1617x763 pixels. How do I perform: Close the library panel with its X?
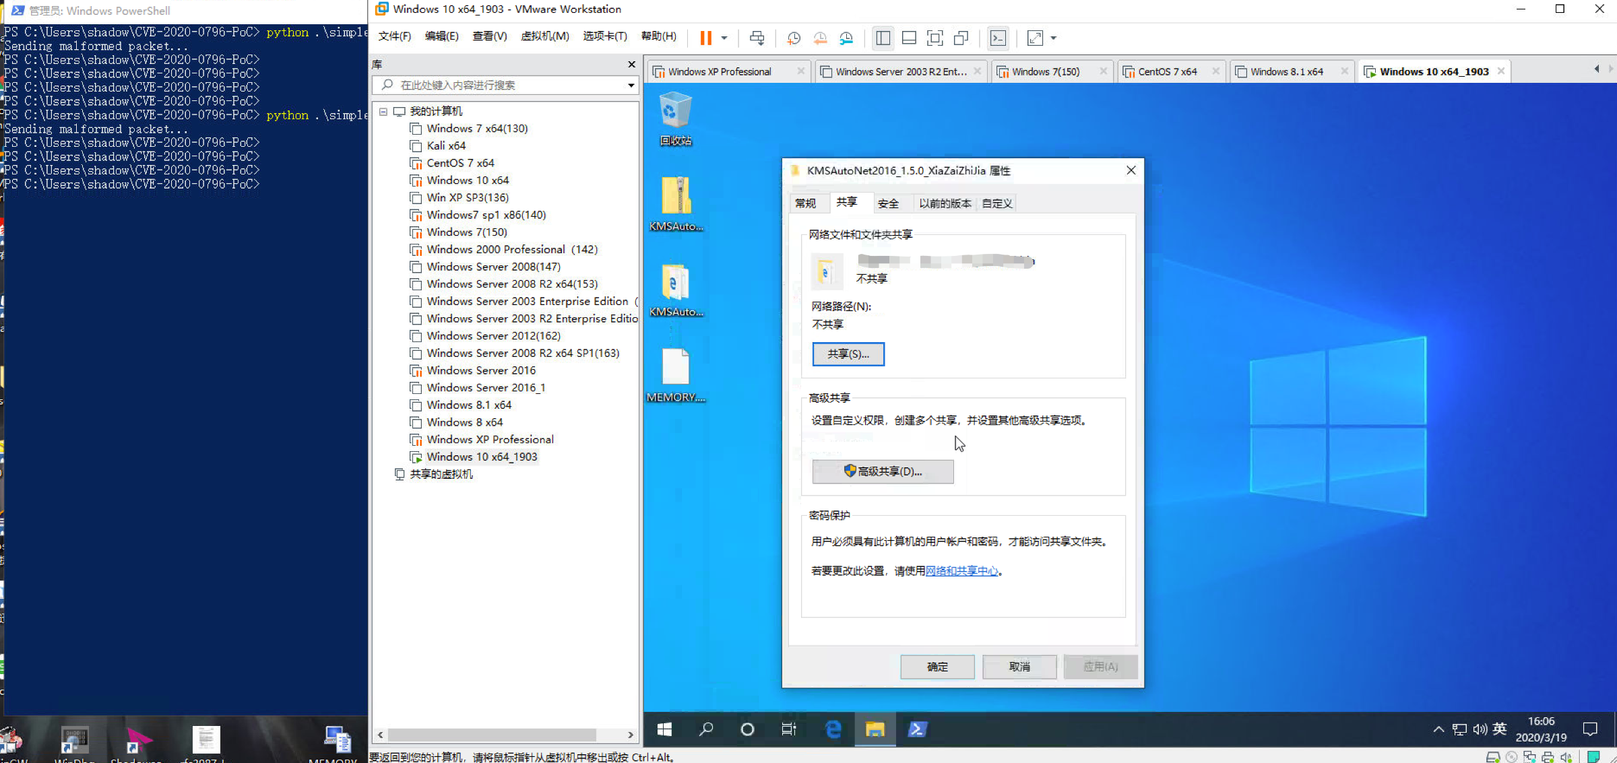pos(631,64)
